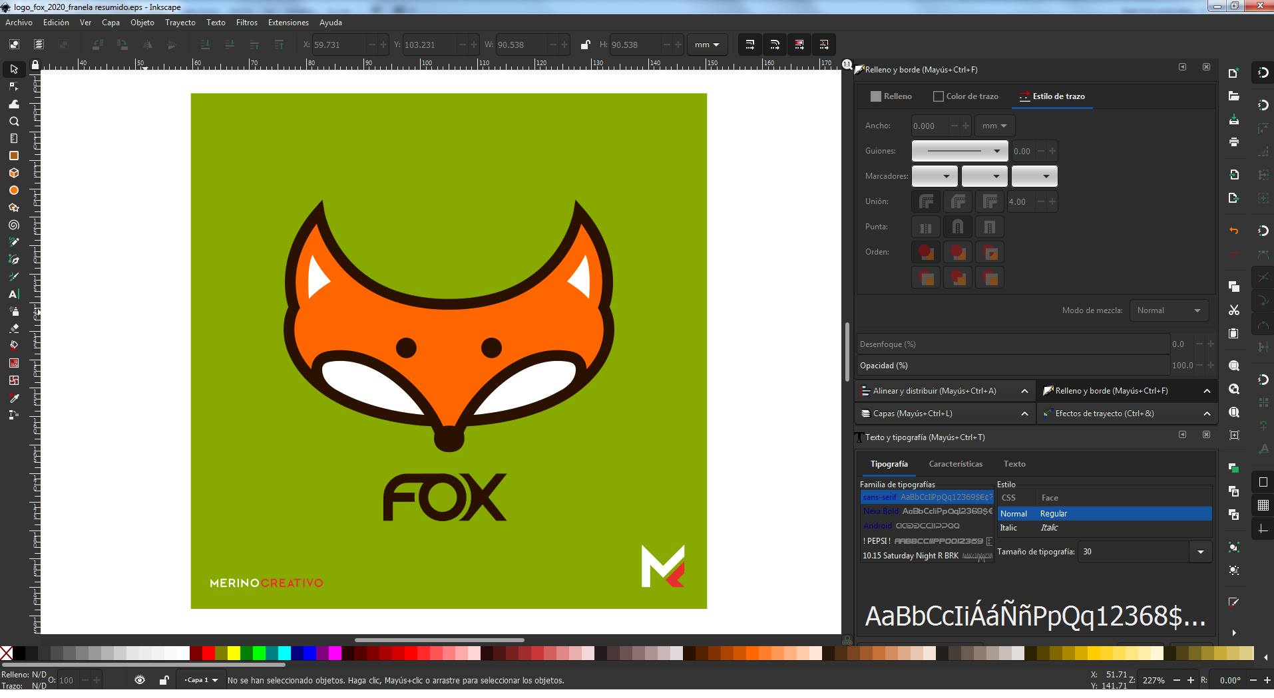Open the Tamaño de tipografía size dropdown
Screen dimensions: 1274x698
1201,552
